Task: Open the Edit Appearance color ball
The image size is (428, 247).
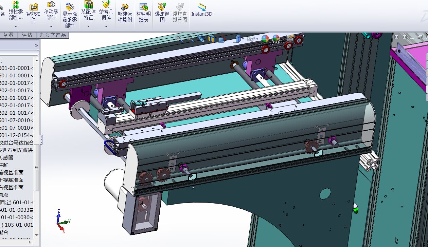Action: pyautogui.click(x=265, y=39)
